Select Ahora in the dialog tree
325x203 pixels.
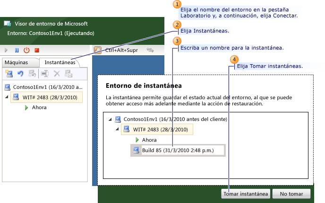coord(149,140)
